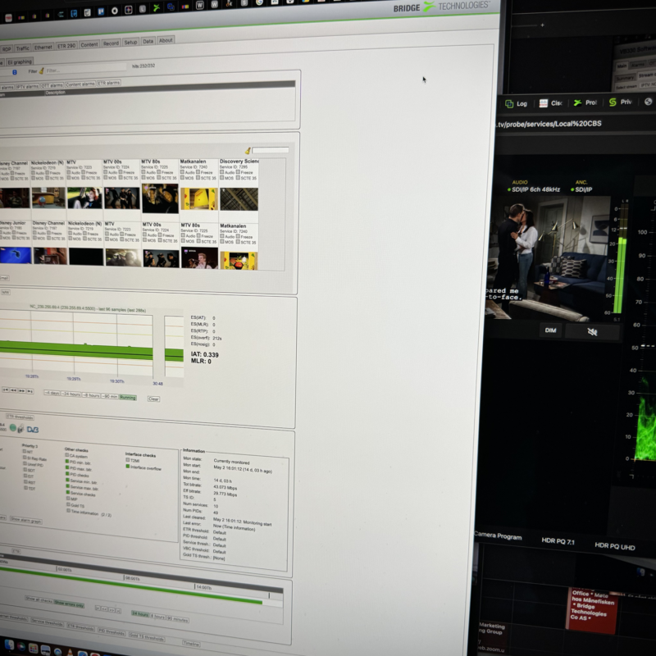The image size is (656, 656).
Task: Click the rewind control under the IAT graph
Action: tap(13, 390)
